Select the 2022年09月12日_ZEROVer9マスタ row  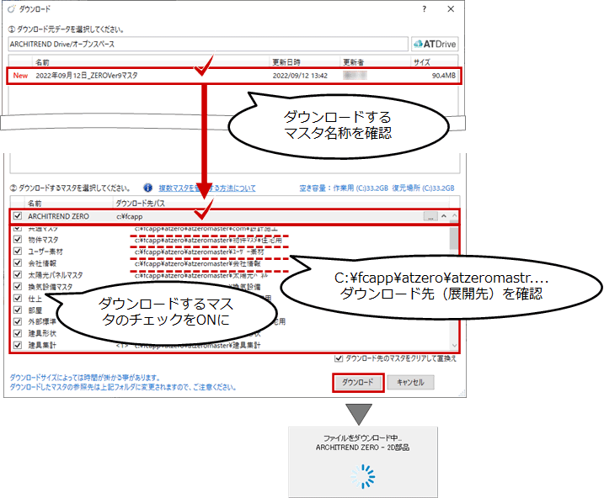tap(233, 76)
